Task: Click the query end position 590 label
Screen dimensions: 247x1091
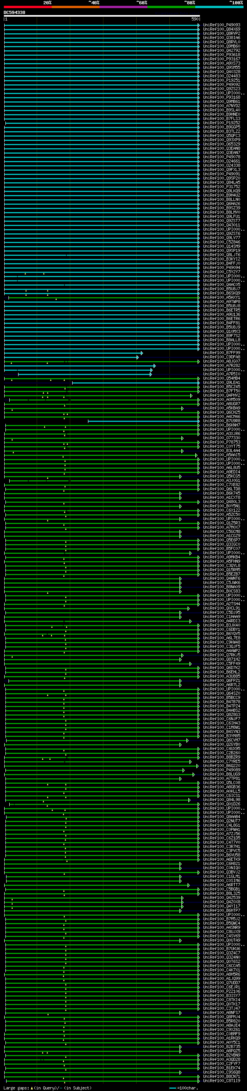Action: 195,19
